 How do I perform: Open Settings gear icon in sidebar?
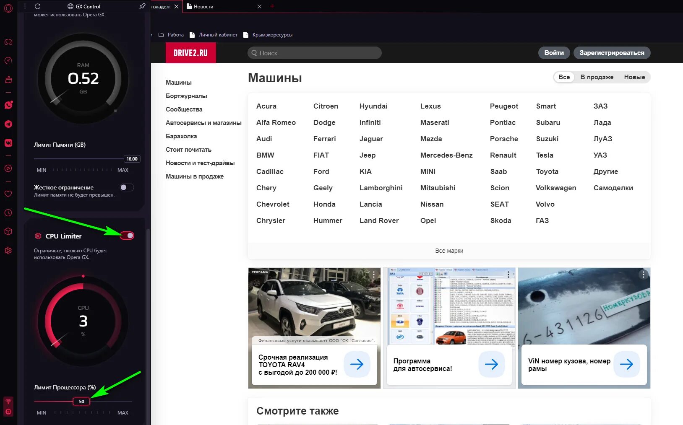pos(8,251)
